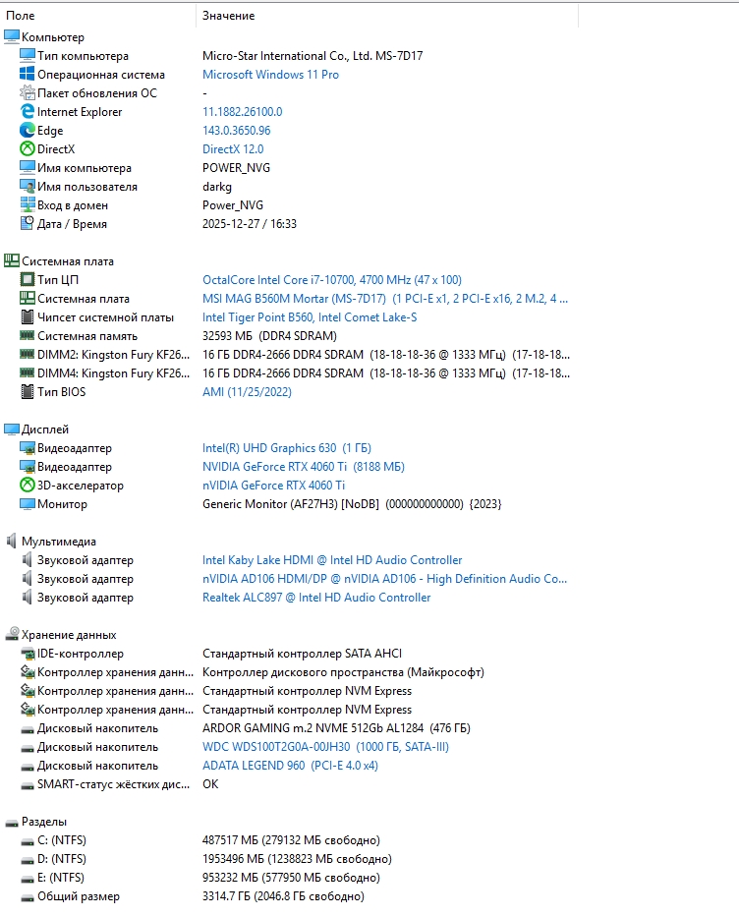Screen dimensions: 739x917
Task: Click the C: (NTFS) drive icon
Action: [x=27, y=841]
